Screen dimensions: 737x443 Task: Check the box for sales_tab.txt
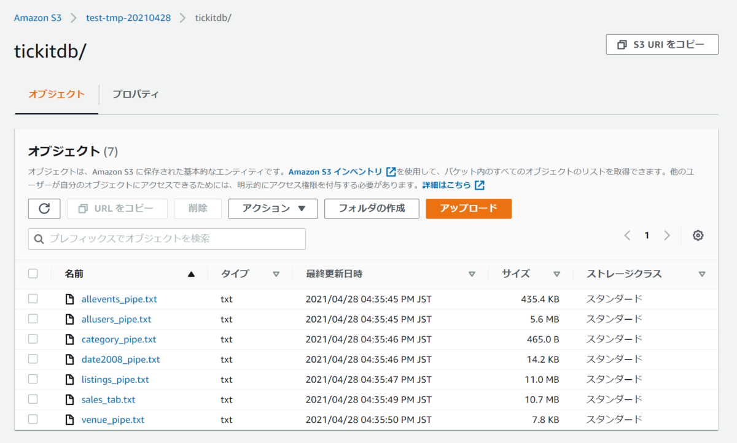33,399
